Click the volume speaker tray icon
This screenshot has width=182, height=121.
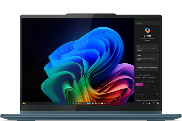pos(148,104)
